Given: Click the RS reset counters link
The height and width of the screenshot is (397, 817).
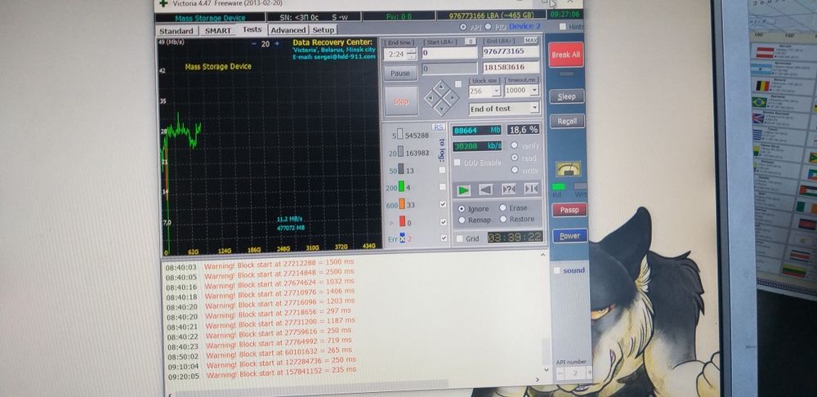Looking at the screenshot, I should pos(438,127).
